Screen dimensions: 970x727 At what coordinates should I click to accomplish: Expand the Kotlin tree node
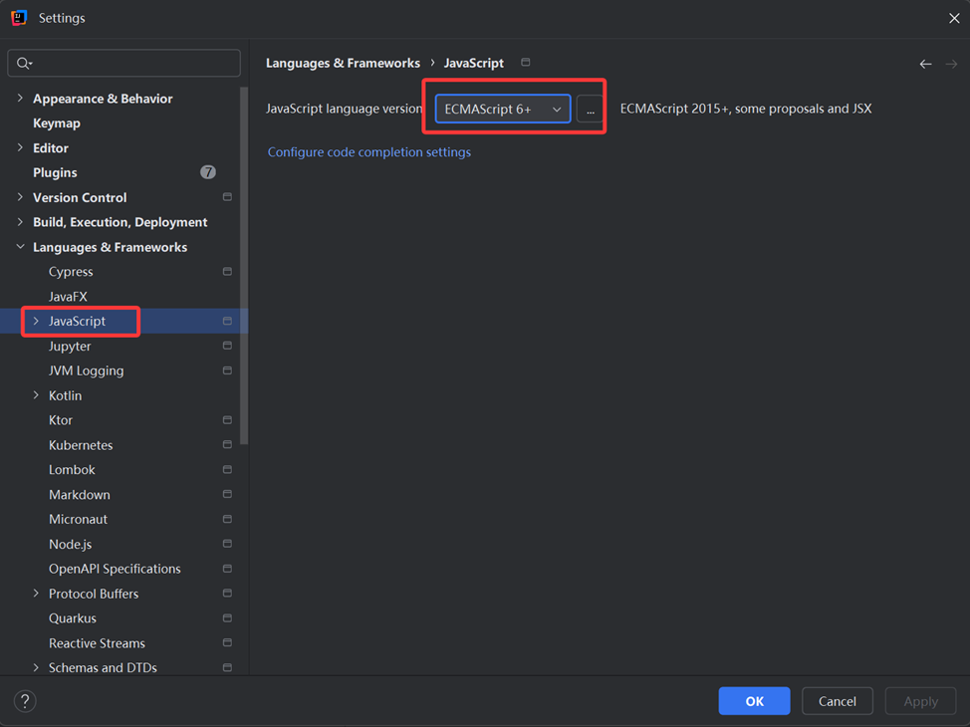(36, 394)
